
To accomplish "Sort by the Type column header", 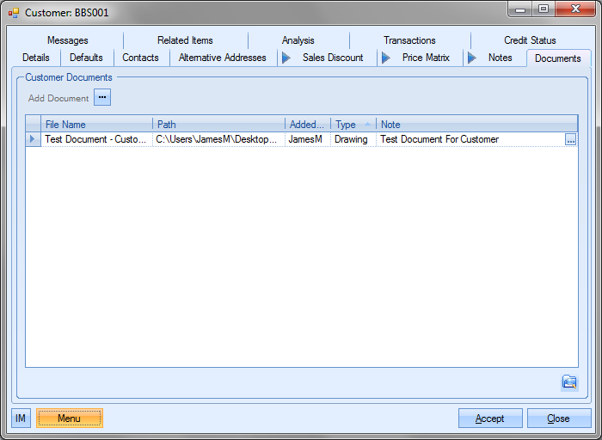I will click(x=353, y=125).
